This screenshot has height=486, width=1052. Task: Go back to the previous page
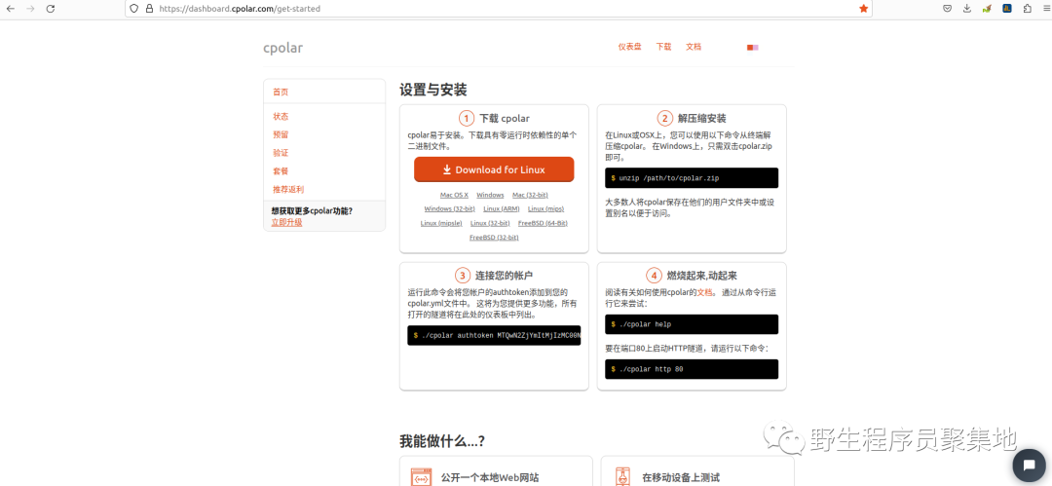10,9
